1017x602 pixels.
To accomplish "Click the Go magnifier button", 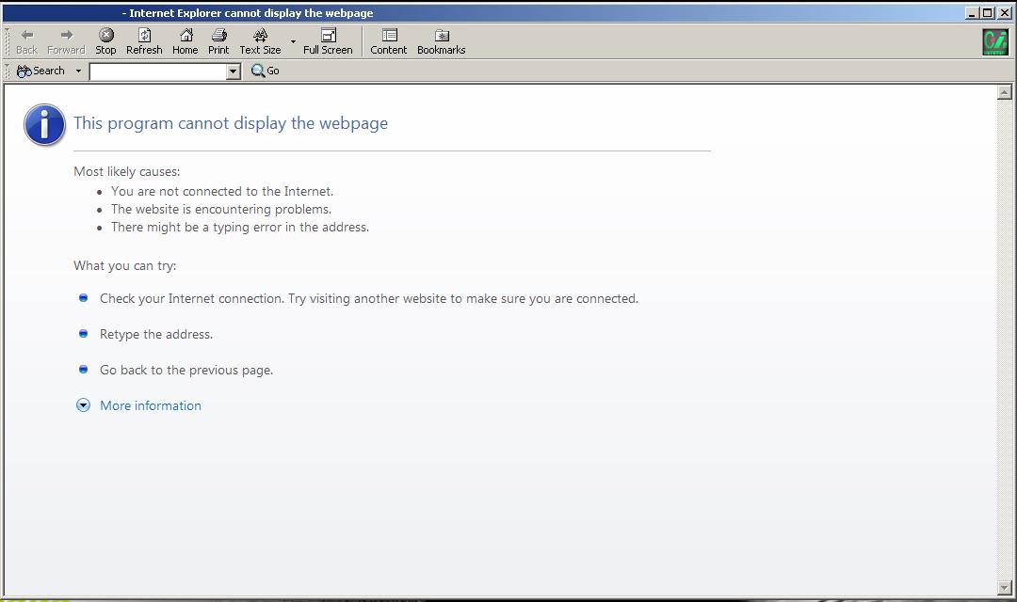I will [266, 71].
